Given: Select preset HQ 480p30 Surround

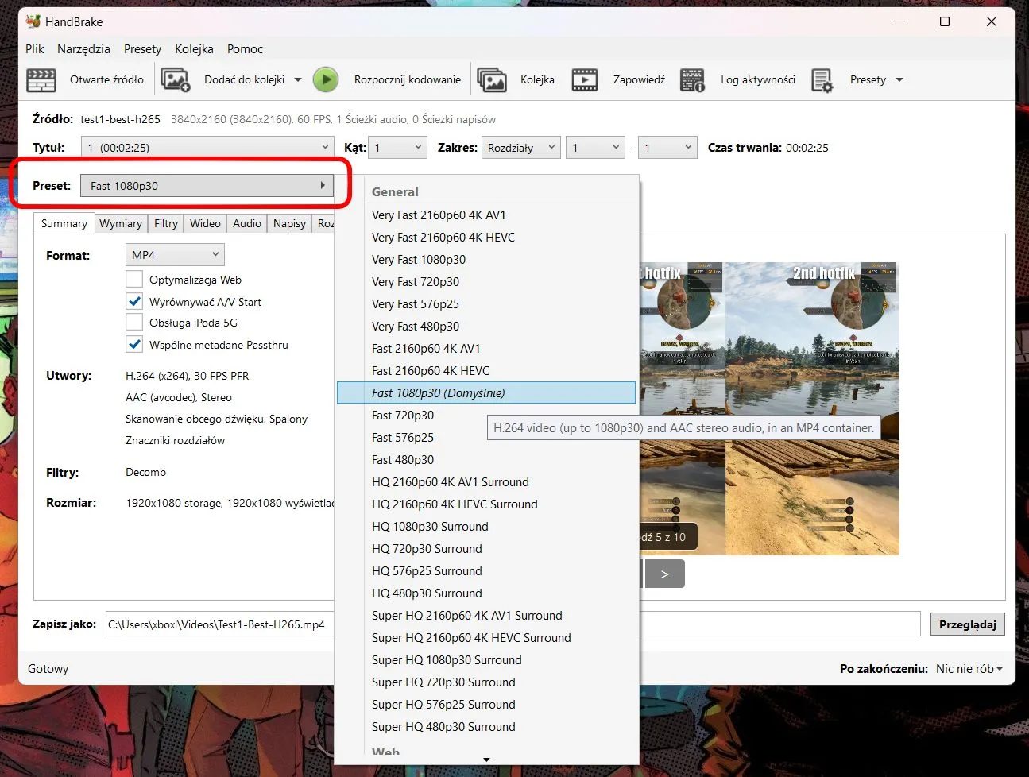Looking at the screenshot, I should tap(486, 593).
